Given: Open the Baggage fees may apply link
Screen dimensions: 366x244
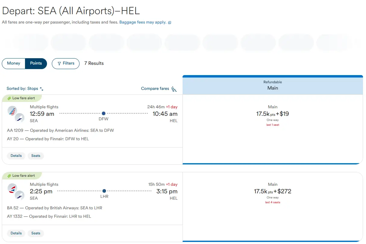Looking at the screenshot, I should point(143,22).
